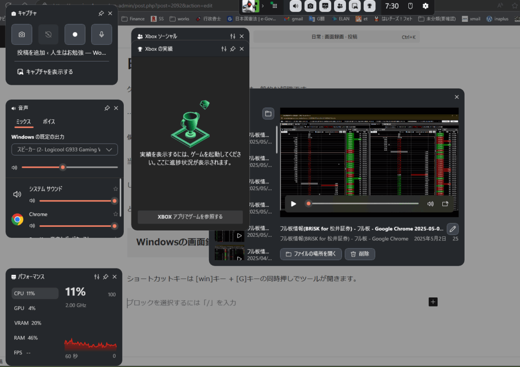Open the works bookmarks folder
Image resolution: width=520 pixels, height=367 pixels.
(x=179, y=19)
